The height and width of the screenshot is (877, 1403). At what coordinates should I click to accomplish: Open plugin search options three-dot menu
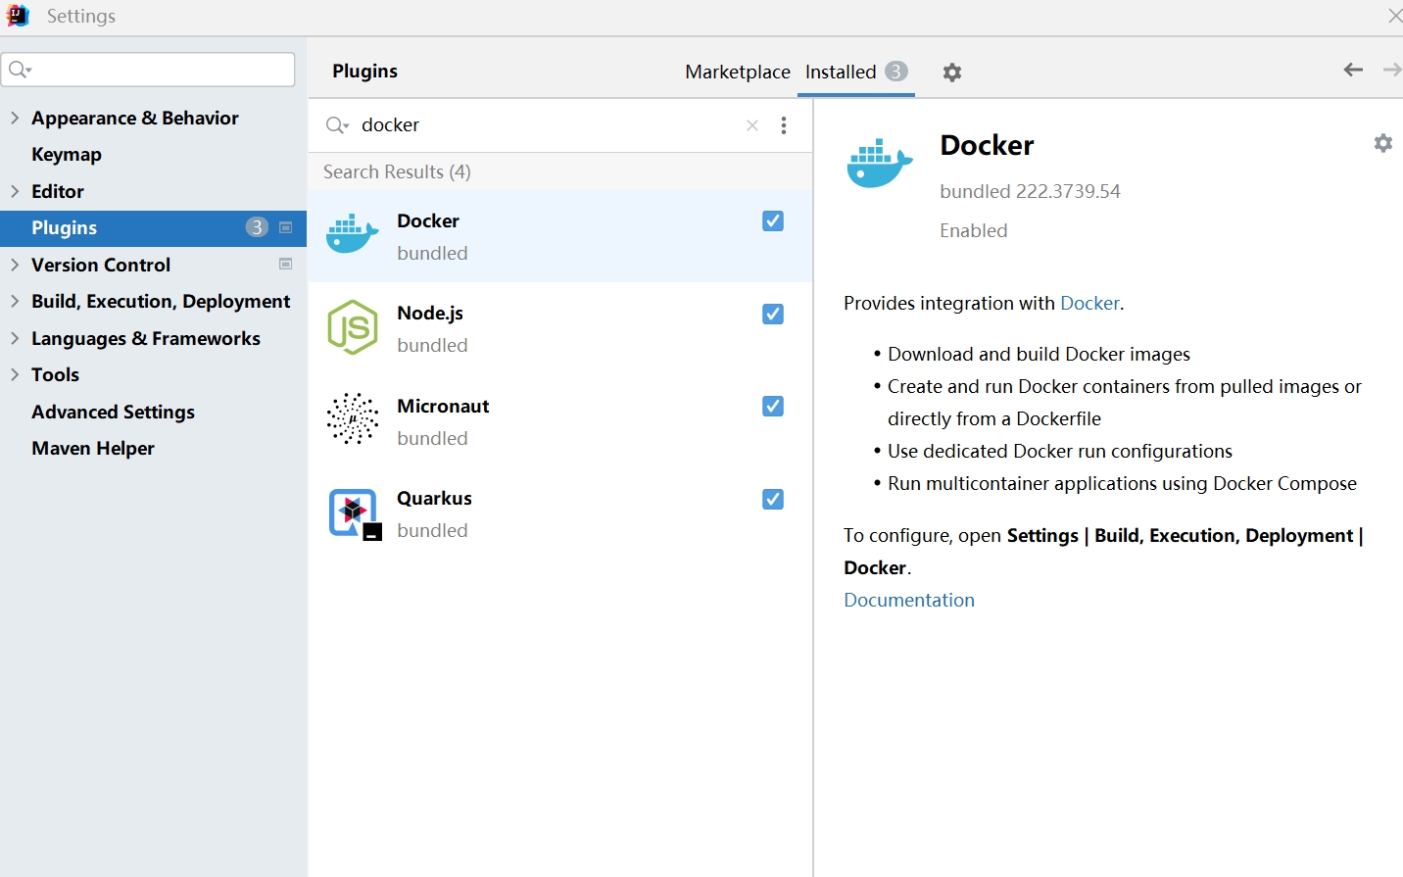[784, 125]
